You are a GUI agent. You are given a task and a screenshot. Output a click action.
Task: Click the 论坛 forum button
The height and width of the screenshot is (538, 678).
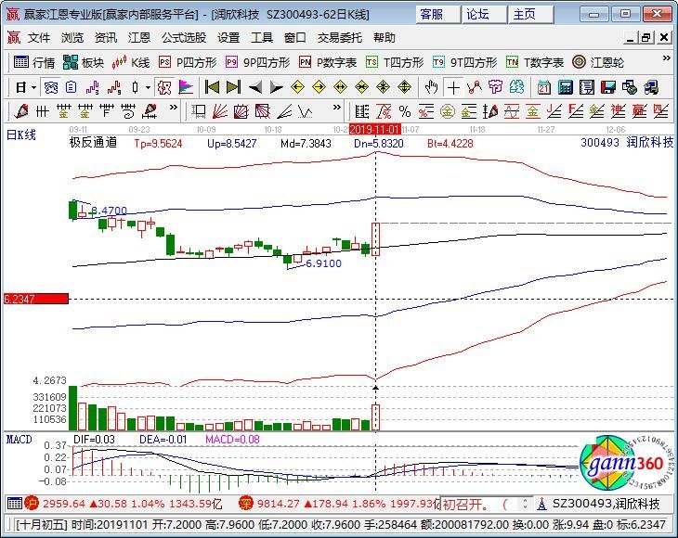pyautogui.click(x=484, y=15)
